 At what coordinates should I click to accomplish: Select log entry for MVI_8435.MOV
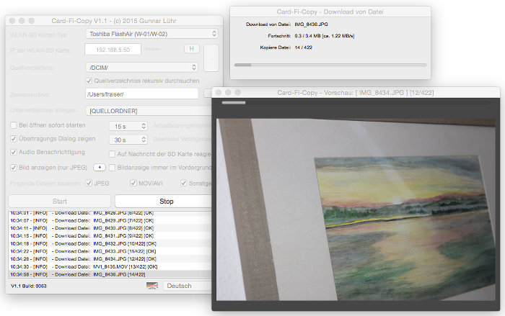tap(110, 267)
